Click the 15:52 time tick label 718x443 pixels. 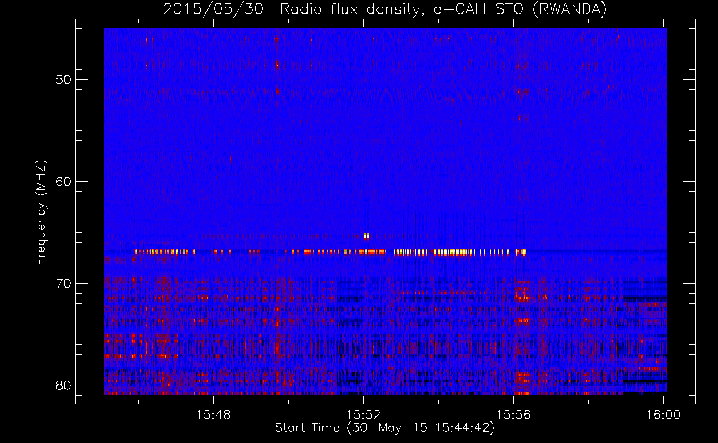click(363, 415)
